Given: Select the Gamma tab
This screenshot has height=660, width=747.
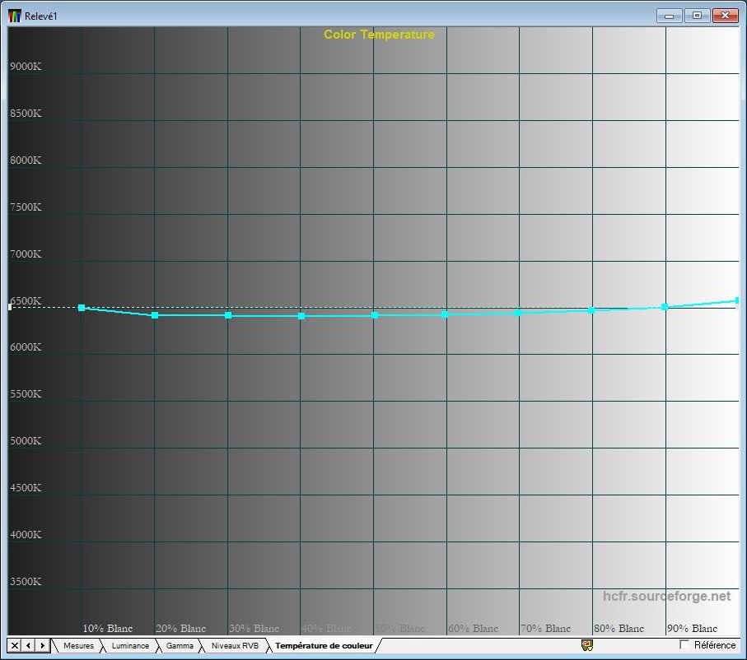Looking at the screenshot, I should point(180,646).
